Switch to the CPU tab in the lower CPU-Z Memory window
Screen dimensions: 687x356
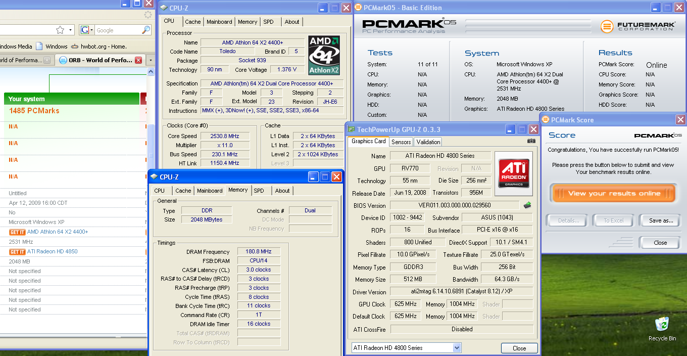[160, 191]
